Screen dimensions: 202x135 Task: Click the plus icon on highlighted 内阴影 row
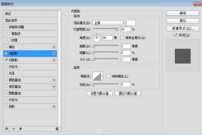point(54,53)
